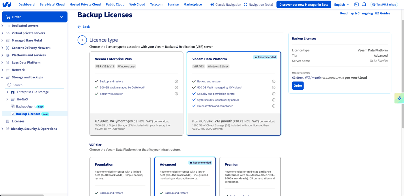Open the Hosted Private Cloud menu
Screen dimensions: 404x196
[85, 5]
